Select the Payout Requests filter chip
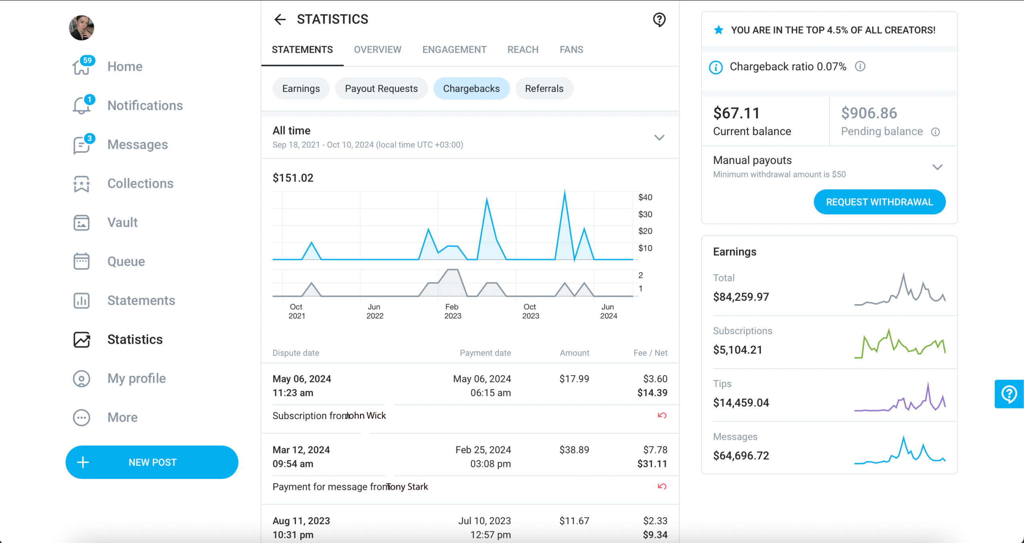 (381, 88)
